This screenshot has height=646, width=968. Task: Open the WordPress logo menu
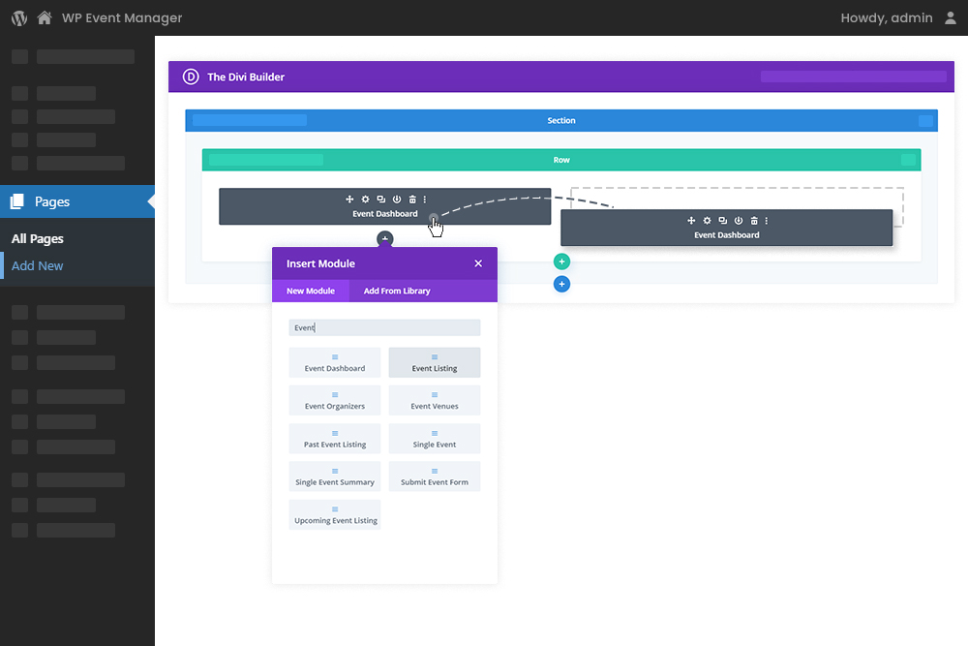click(x=19, y=17)
